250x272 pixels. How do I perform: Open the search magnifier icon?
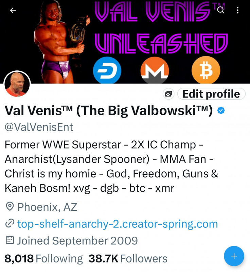pos(221,10)
